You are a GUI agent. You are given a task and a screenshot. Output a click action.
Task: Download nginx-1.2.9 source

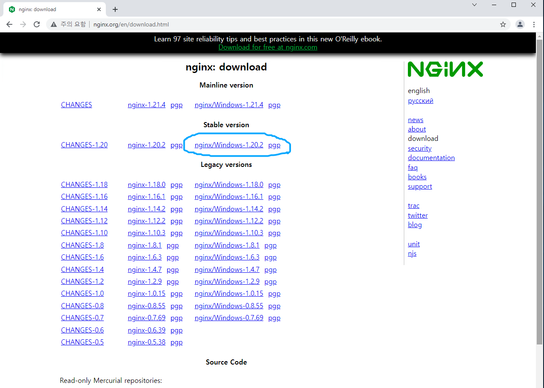tap(145, 281)
